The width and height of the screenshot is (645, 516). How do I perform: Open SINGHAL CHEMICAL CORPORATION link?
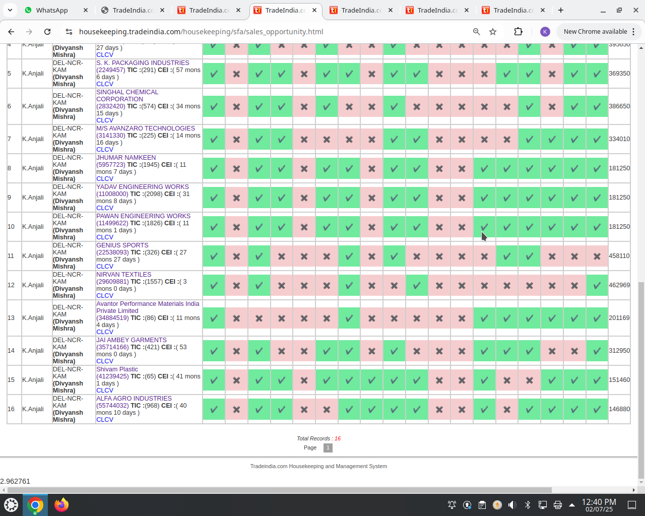[x=127, y=96]
